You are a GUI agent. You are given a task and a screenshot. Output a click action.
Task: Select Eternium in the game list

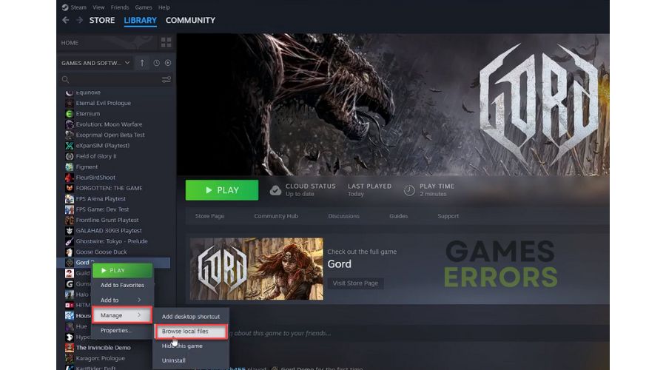(88, 113)
